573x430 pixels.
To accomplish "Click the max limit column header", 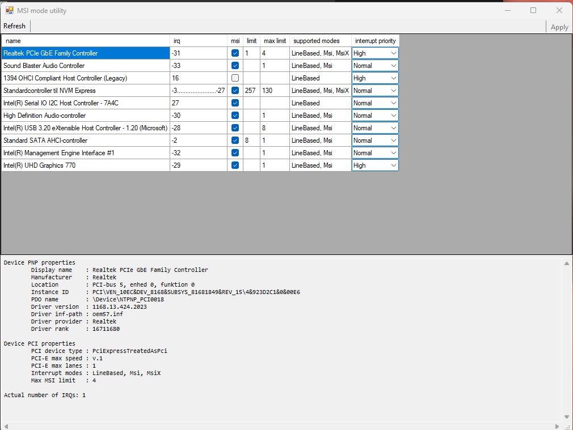I will pos(275,41).
